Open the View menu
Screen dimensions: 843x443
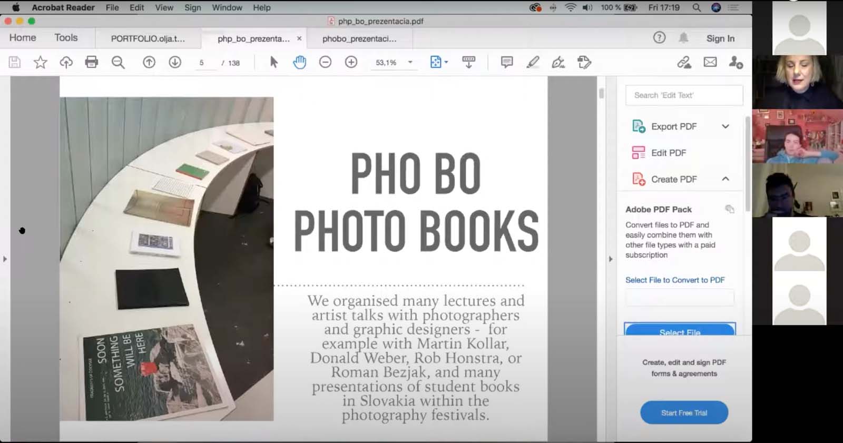point(164,7)
